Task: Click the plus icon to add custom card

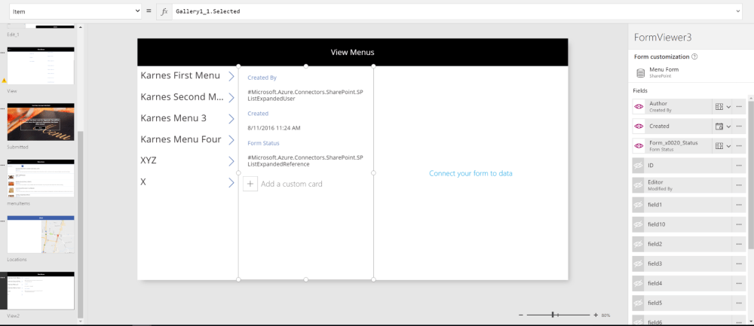Action: coord(250,184)
